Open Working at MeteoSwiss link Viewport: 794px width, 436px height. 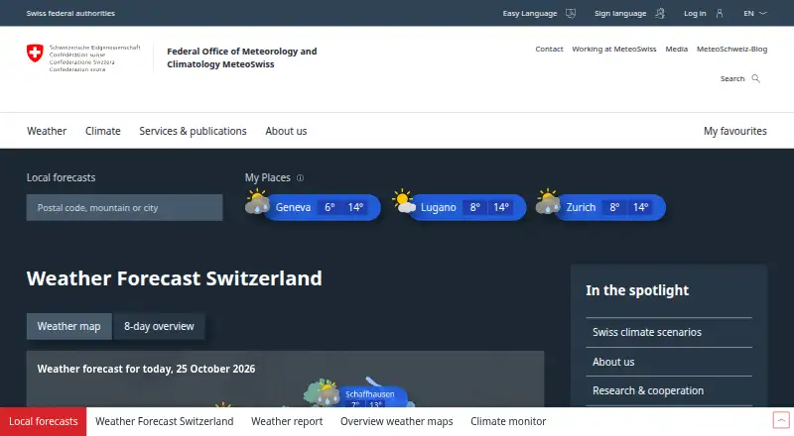[614, 50]
